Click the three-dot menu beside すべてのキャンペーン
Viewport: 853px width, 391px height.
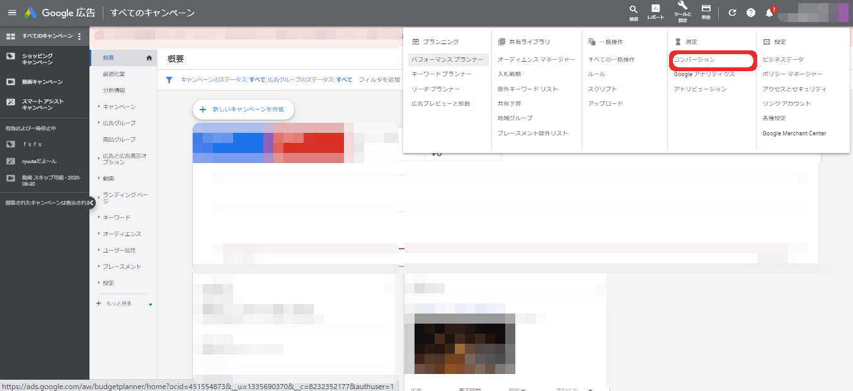click(x=79, y=37)
